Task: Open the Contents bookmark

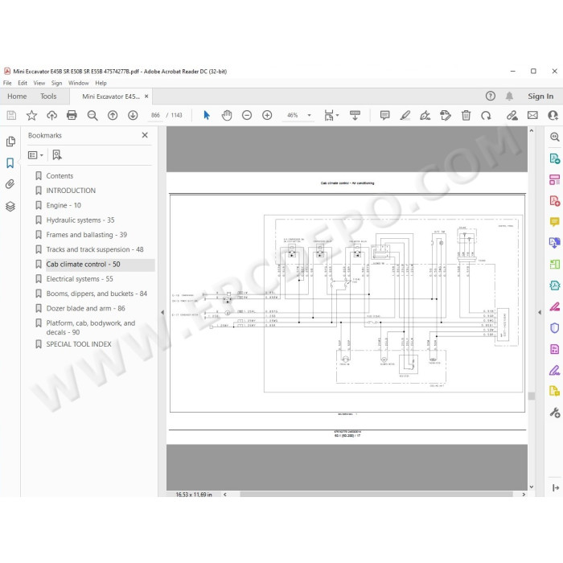Action: pyautogui.click(x=60, y=176)
